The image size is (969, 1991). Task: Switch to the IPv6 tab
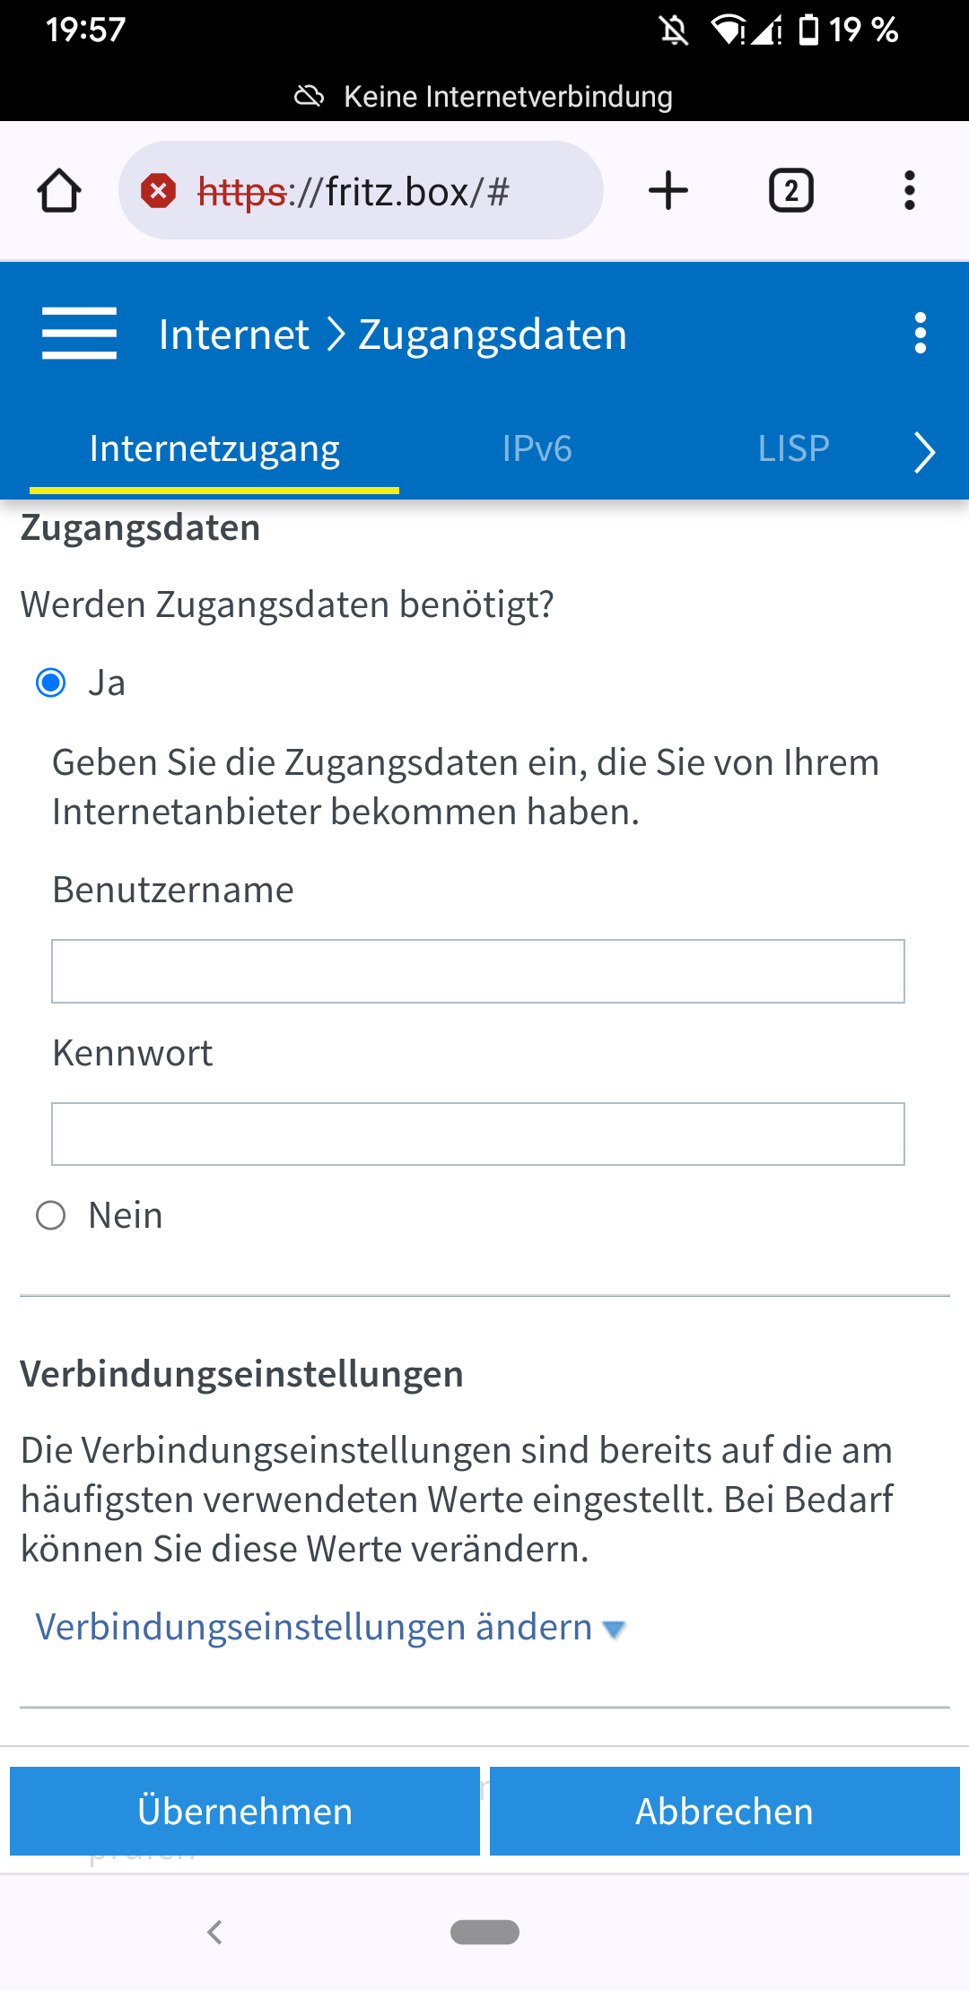pos(537,449)
